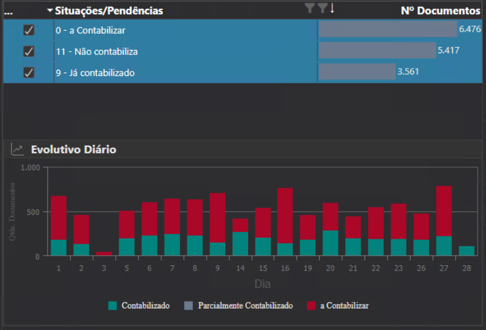The width and height of the screenshot is (486, 330).
Task: Click the 5.417 documents bar
Action: coord(377,50)
